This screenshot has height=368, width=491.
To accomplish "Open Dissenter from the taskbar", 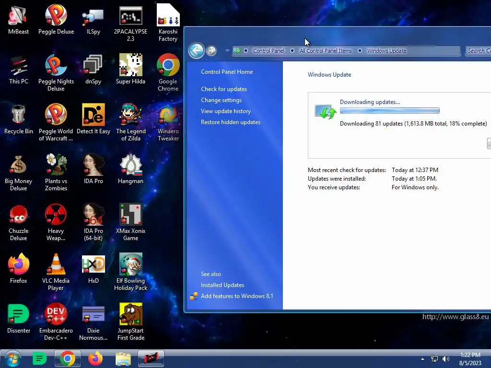I will point(39,358).
